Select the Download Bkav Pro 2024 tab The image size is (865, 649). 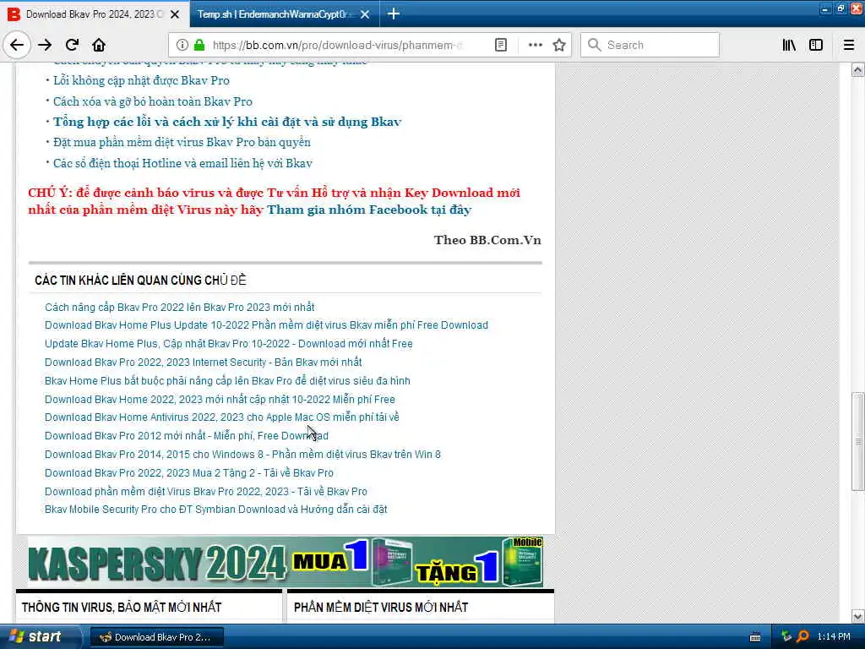pos(95,14)
